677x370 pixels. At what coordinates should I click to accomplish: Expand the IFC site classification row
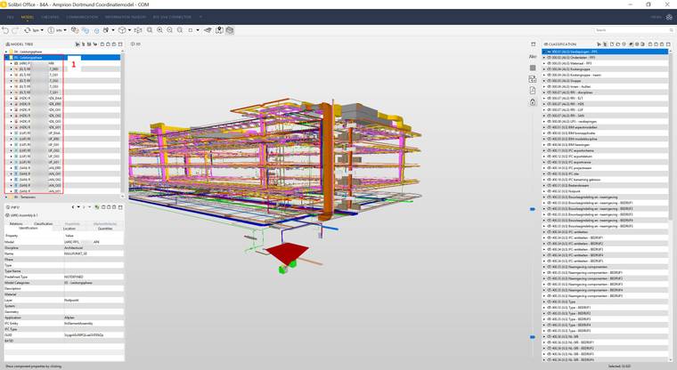point(544,173)
